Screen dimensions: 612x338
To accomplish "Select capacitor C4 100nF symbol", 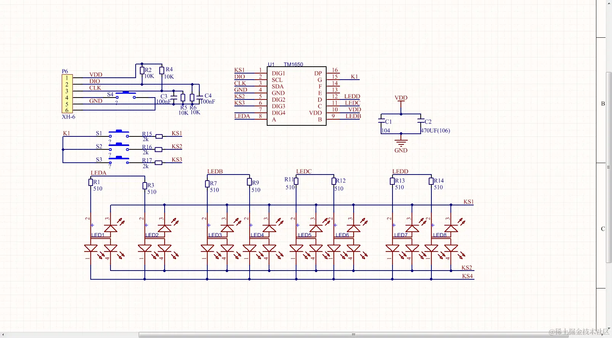I will (x=199, y=97).
